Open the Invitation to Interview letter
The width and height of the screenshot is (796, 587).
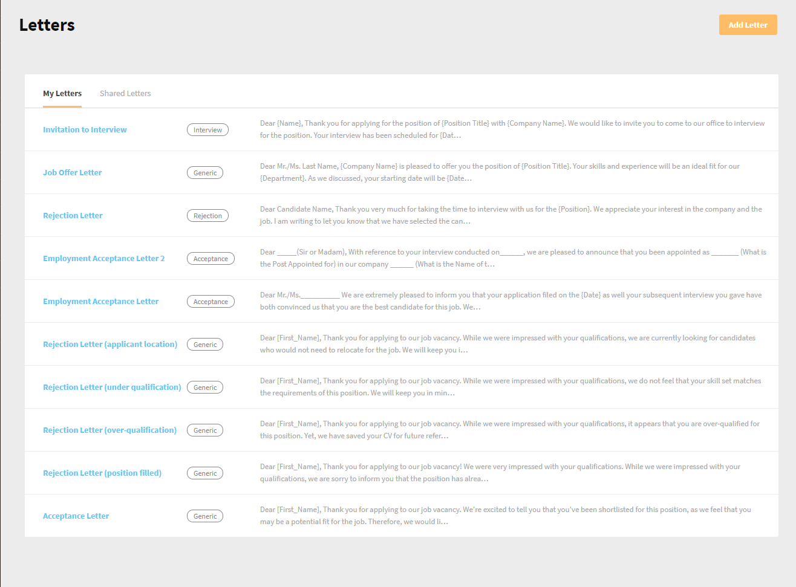coord(85,129)
